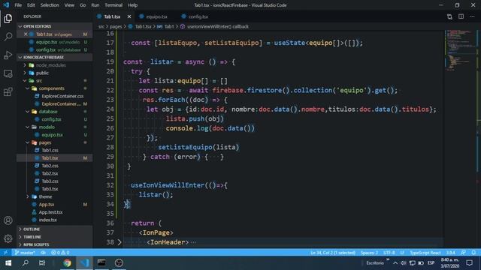Image resolution: width=481 pixels, height=270 pixels.
Task: Open the Edit menu
Action: coord(31,5)
